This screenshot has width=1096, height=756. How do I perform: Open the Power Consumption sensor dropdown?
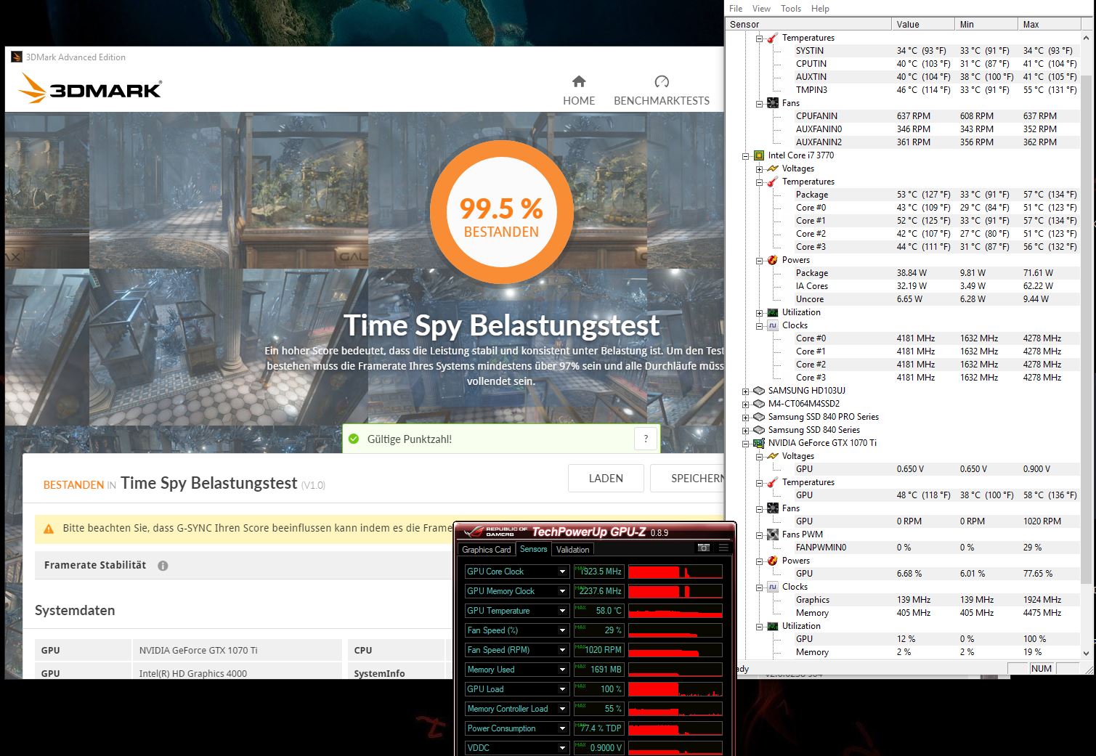(x=562, y=728)
